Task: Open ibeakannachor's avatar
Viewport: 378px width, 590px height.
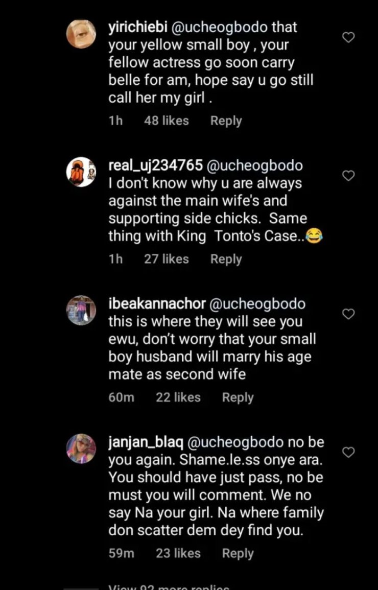Action: 81,311
